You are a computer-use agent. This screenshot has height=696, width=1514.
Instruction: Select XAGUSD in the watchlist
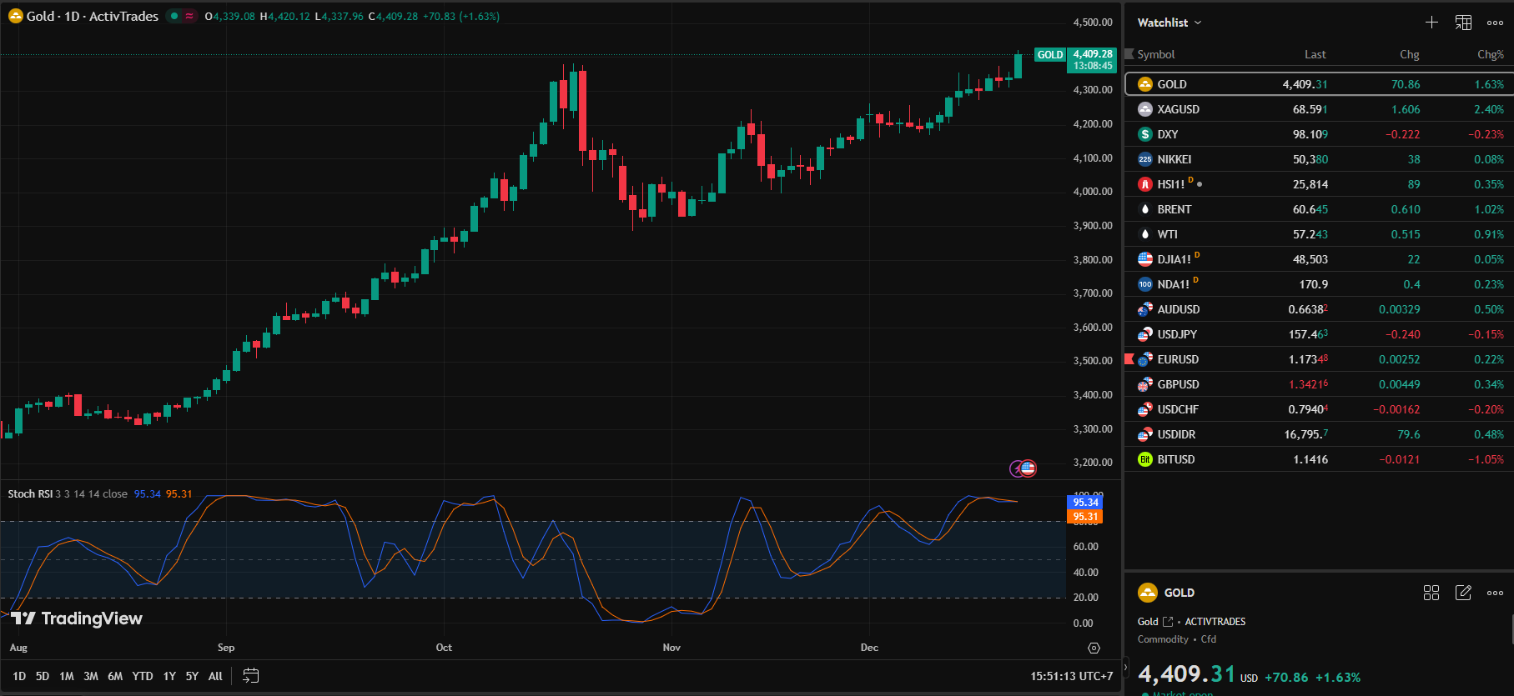pos(1178,109)
